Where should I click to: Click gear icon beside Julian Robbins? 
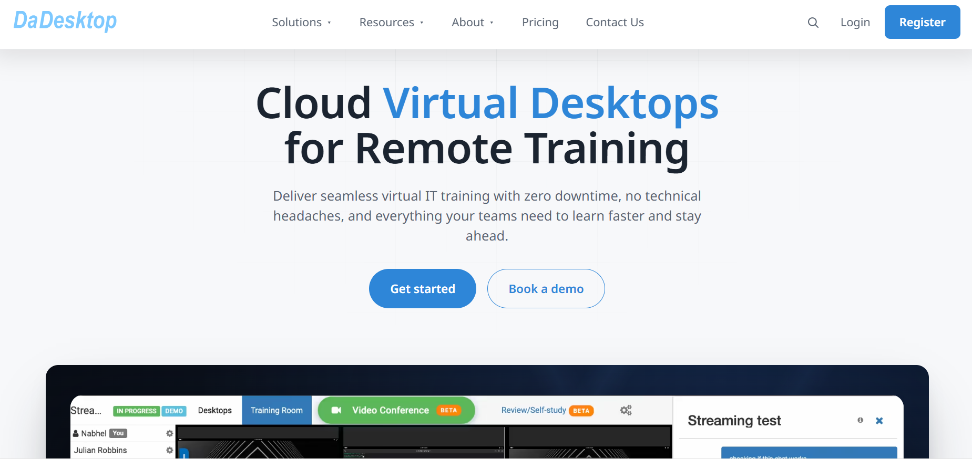coord(169,450)
